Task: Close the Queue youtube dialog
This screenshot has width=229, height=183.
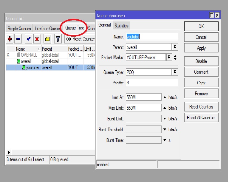Action: [x=217, y=15]
